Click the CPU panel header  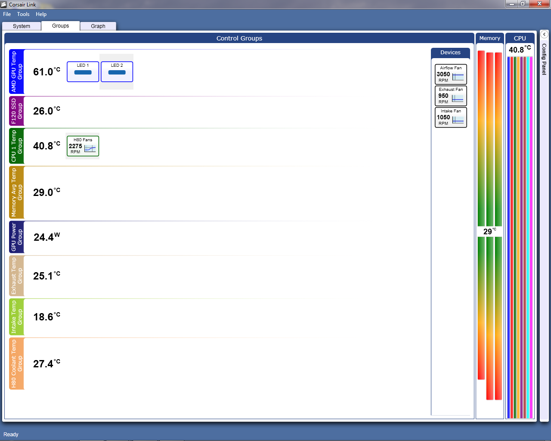click(x=520, y=38)
